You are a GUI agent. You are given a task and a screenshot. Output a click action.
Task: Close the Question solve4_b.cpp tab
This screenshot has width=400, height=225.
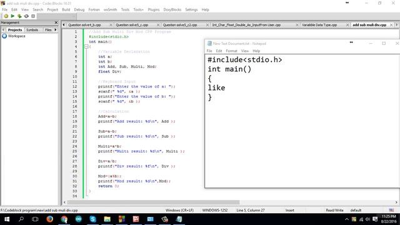pos(111,25)
